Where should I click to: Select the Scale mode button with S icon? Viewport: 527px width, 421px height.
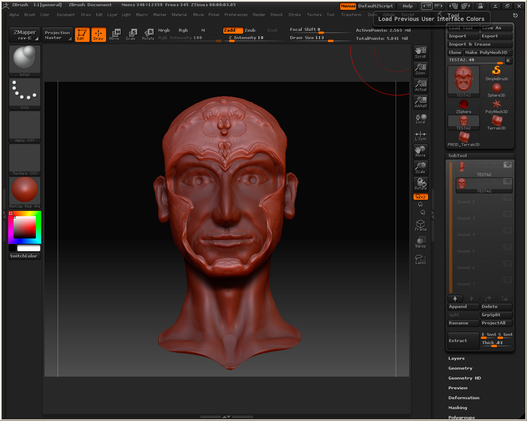click(x=131, y=35)
